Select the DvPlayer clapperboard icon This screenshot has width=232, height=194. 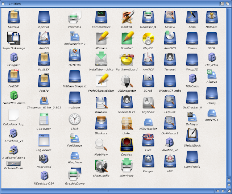click(192, 116)
